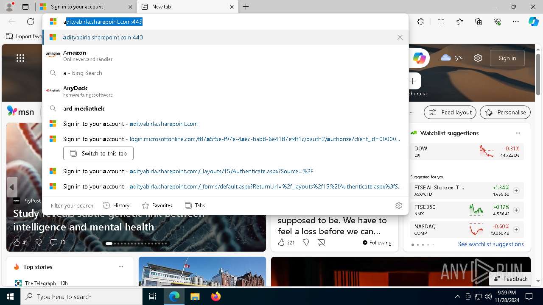Open comments on genetic link article

[x=58, y=242]
